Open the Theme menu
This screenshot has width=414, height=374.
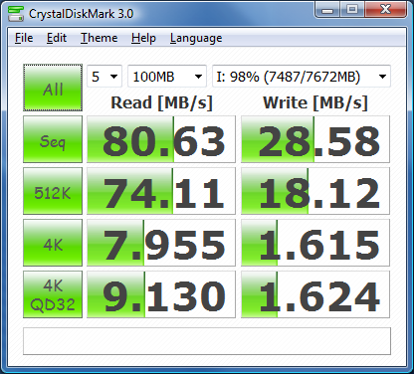tap(99, 38)
